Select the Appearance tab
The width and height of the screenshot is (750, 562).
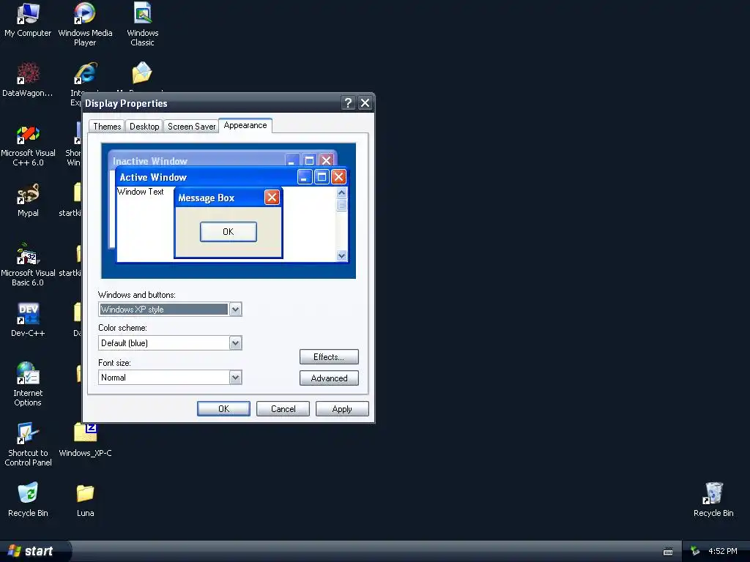tap(245, 125)
